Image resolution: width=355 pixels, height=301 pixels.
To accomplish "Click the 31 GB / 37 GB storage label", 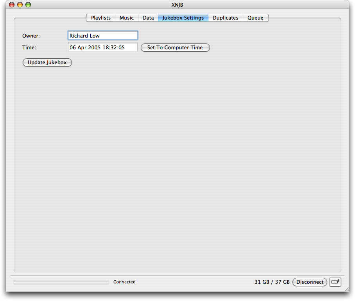I will (x=272, y=282).
